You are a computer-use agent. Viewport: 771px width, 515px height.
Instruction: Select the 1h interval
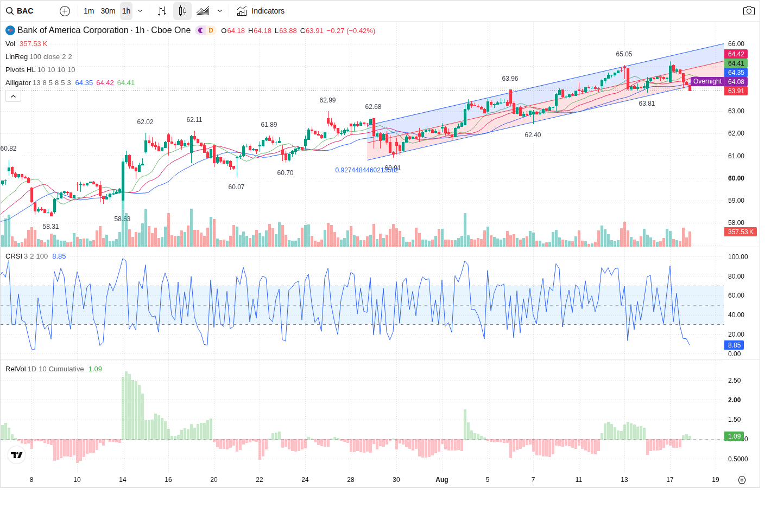coord(126,11)
